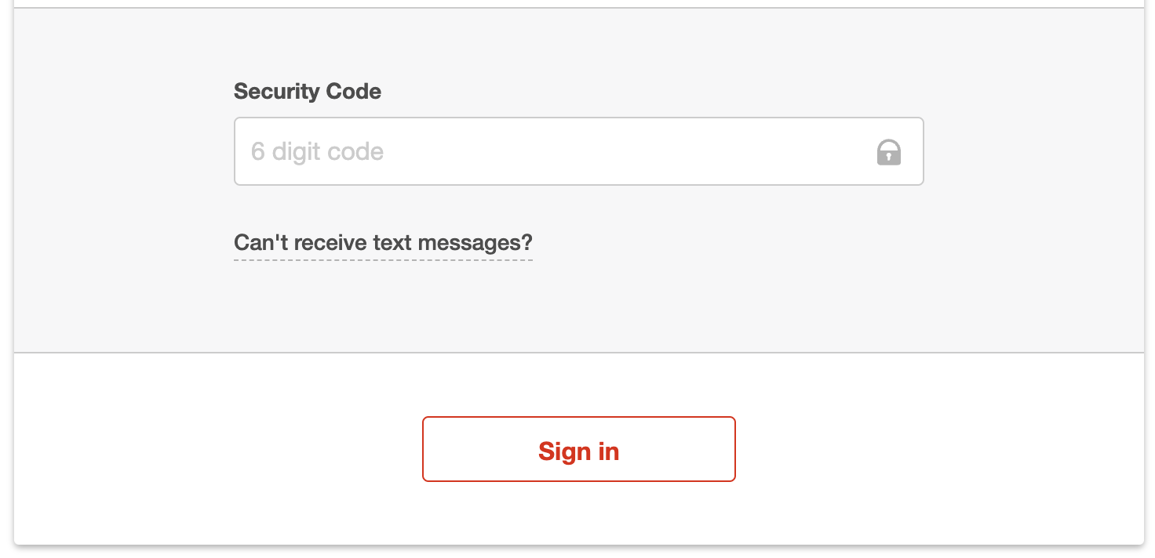Select the Security Code label heading
The image size is (1155, 558).
(x=307, y=92)
